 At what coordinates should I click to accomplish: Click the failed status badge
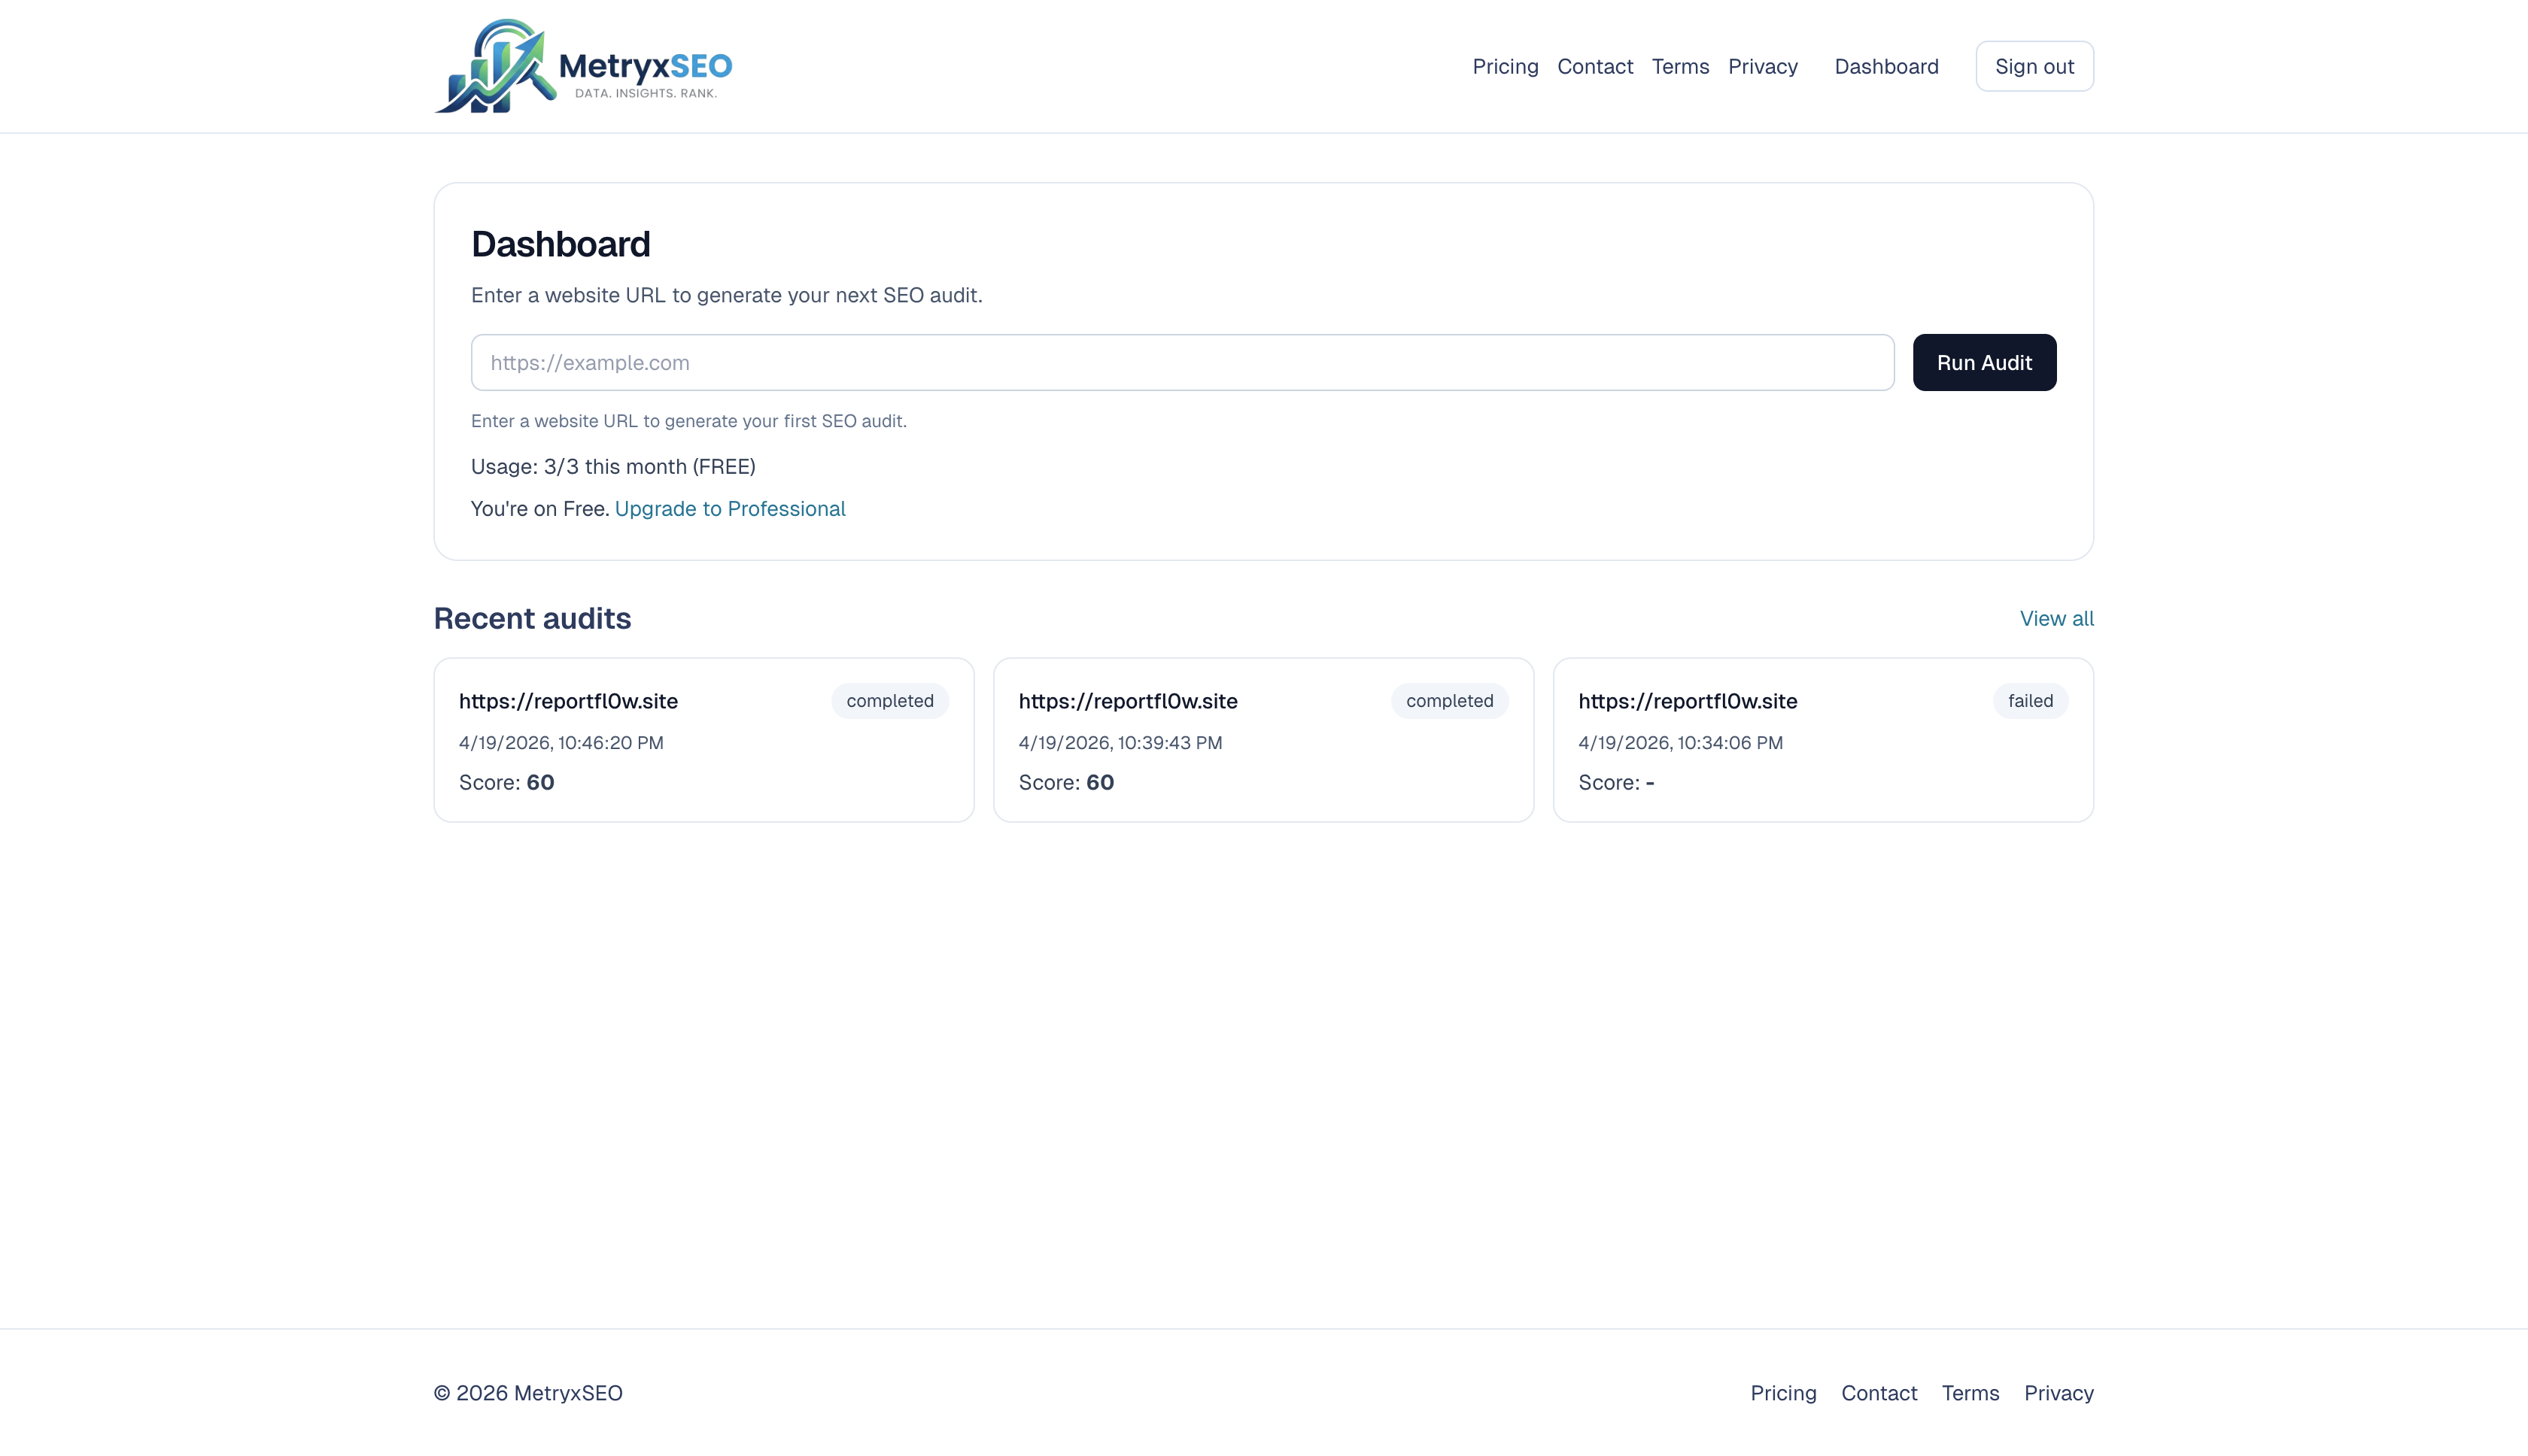point(2029,701)
